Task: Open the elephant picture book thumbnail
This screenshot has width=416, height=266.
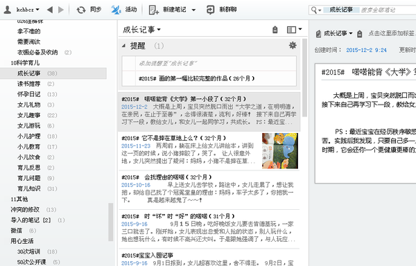Action: click(x=280, y=151)
